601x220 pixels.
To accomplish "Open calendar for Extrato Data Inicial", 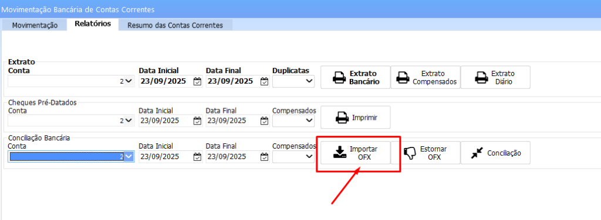I will (197, 81).
